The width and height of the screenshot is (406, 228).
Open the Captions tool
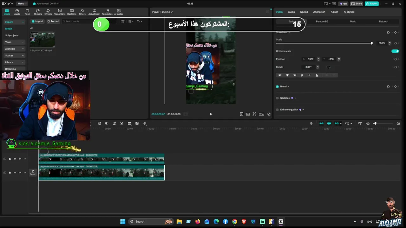coord(72,12)
